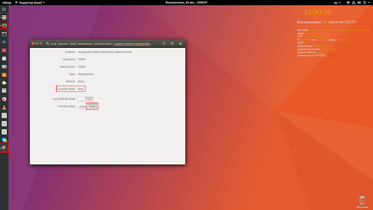Open the dconf editor hamburger menu

click(180, 44)
